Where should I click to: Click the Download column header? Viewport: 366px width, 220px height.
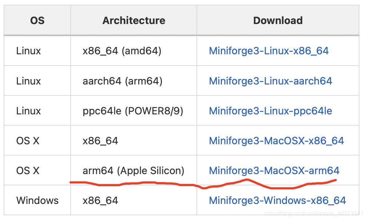278,20
